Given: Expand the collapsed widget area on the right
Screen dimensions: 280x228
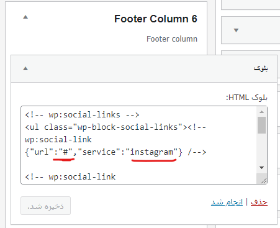Looking at the screenshot, I should (236, 30).
